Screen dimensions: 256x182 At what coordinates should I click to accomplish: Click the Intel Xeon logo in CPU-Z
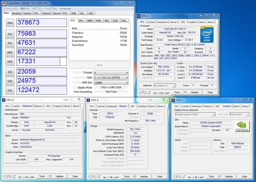(207, 34)
